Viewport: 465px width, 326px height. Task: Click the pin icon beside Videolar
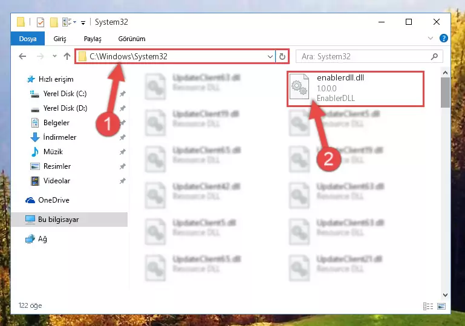(x=123, y=181)
